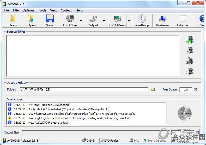The height and width of the screenshot is (145, 206).
Task: Save the project with the floppy icon
Action: (50, 20)
